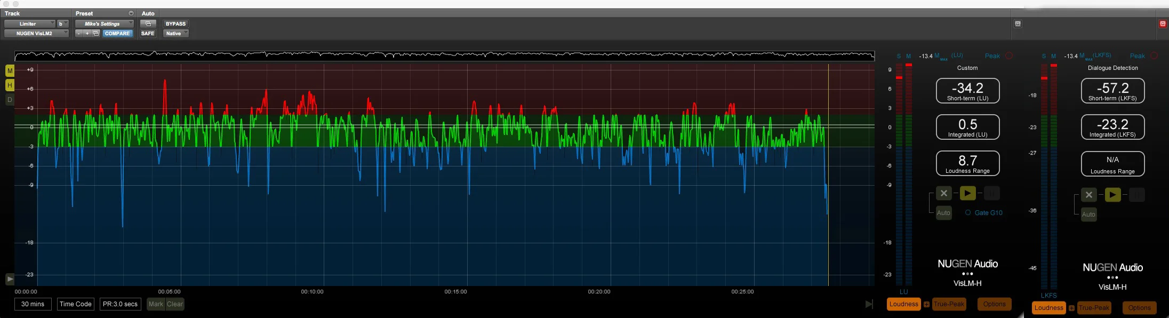Click the Custom preset label
Viewport: 1169px width, 318px height.
[x=967, y=68]
